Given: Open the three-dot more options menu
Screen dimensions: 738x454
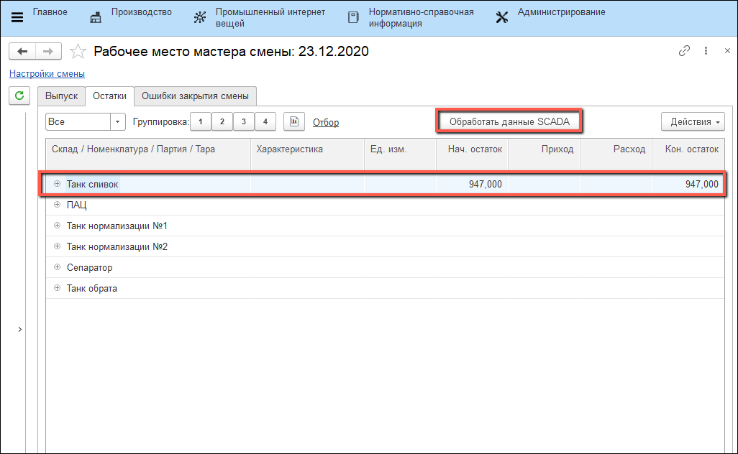Looking at the screenshot, I should 706,52.
